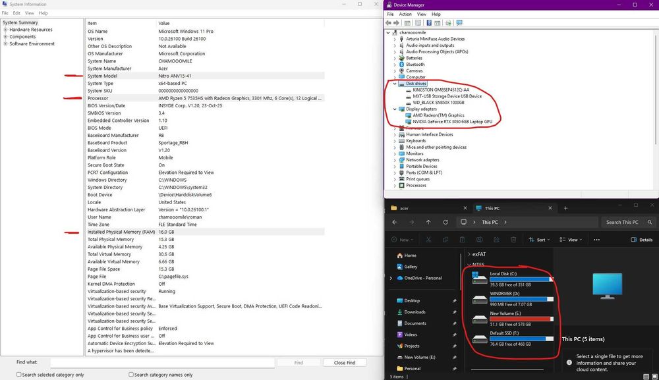Click the Cut scissors icon in Explorer
Viewport: 659px width, 380px height.
coord(429,240)
